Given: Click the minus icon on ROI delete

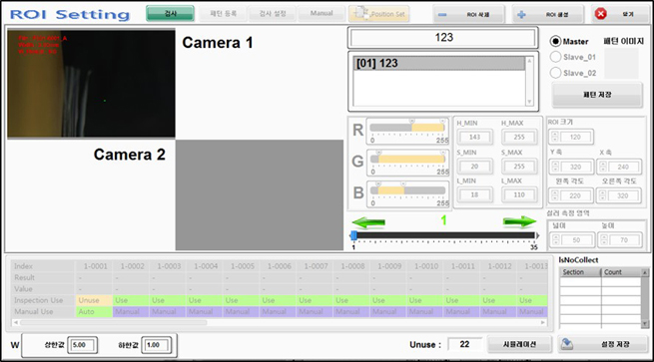Looking at the screenshot, I should tap(442, 15).
